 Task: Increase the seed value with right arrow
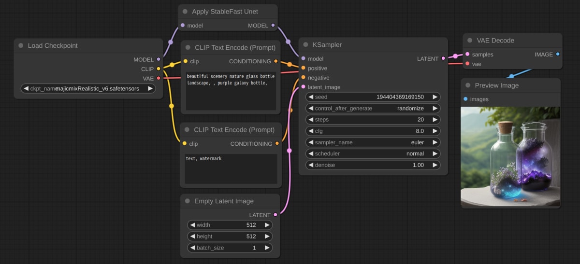[435, 97]
